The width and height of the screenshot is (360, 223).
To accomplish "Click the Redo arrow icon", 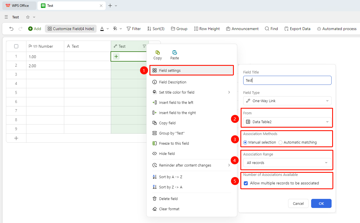I will [20, 29].
